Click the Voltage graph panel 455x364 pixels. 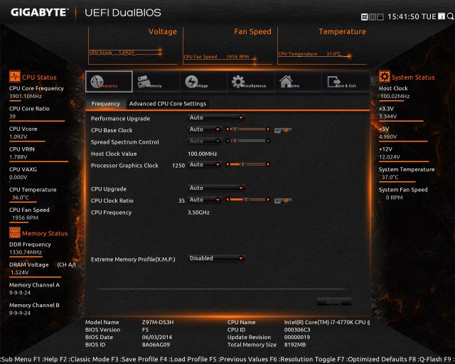click(x=133, y=46)
